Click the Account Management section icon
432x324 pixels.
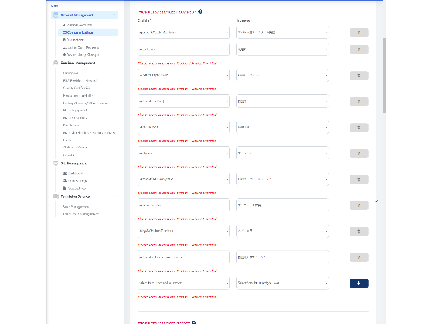tap(55, 15)
